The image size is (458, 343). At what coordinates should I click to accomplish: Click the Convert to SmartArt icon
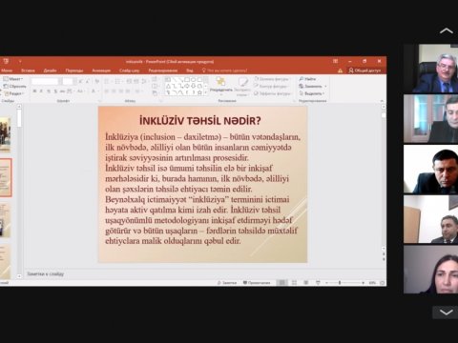point(155,93)
